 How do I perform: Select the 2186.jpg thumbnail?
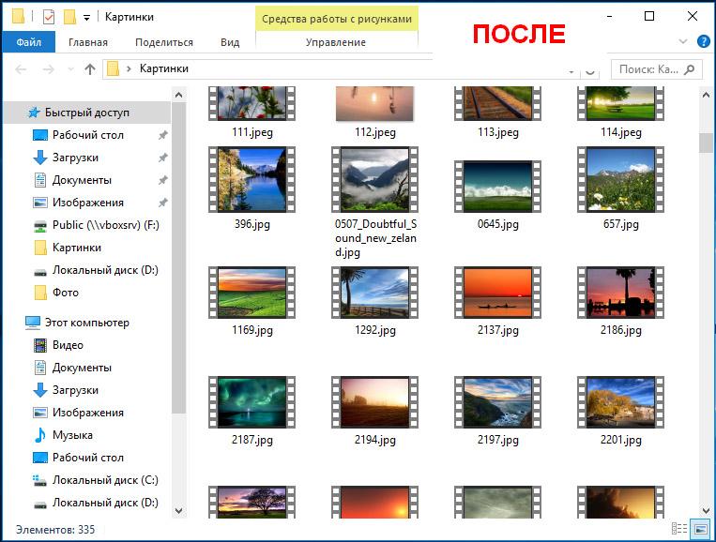[x=620, y=293]
